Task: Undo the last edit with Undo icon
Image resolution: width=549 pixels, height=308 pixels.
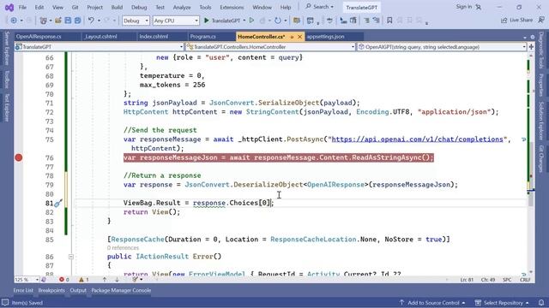Action: tap(91, 21)
